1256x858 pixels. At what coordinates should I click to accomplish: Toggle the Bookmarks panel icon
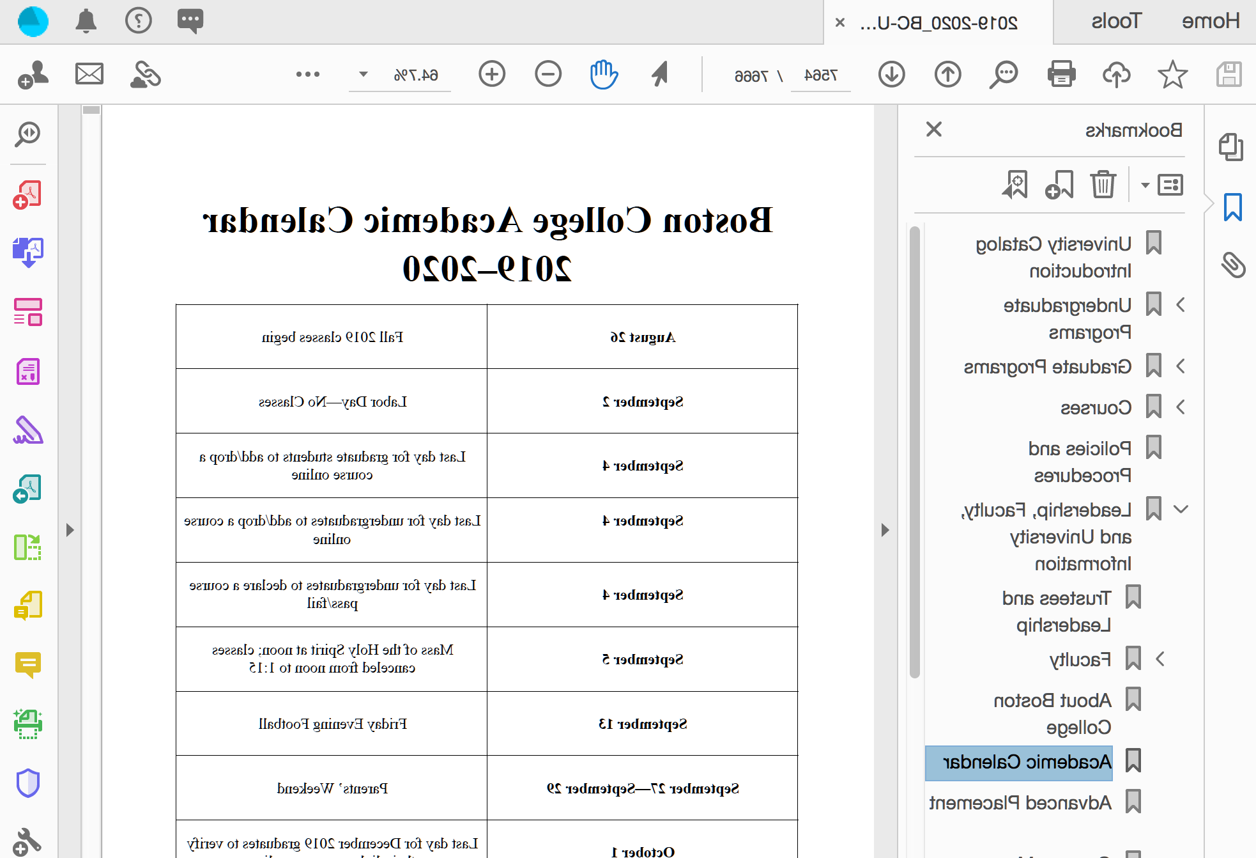pos(1232,207)
